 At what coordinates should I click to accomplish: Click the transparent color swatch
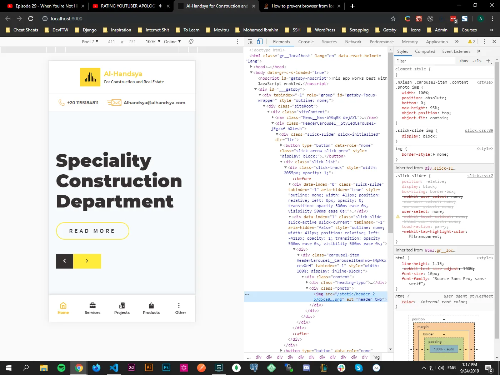pos(411,236)
